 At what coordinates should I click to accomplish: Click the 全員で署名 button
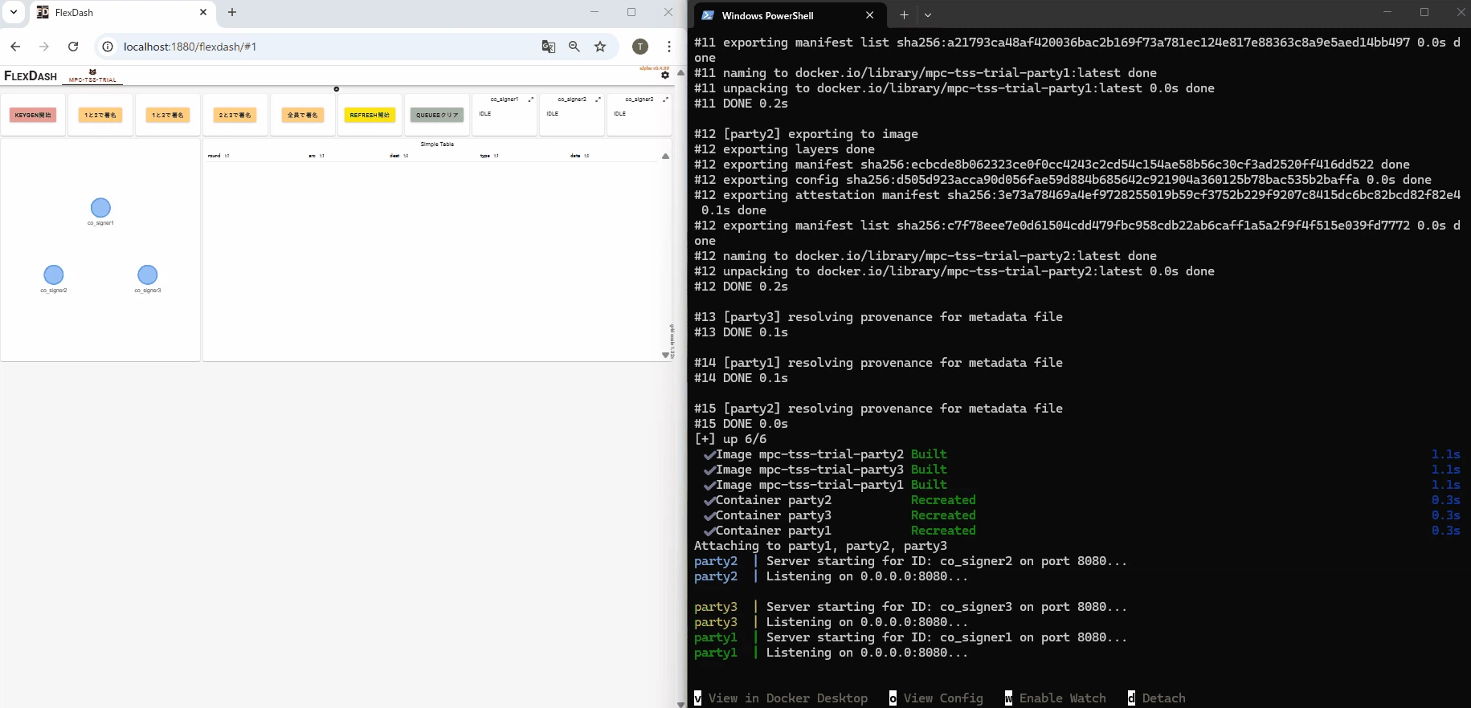(x=303, y=115)
